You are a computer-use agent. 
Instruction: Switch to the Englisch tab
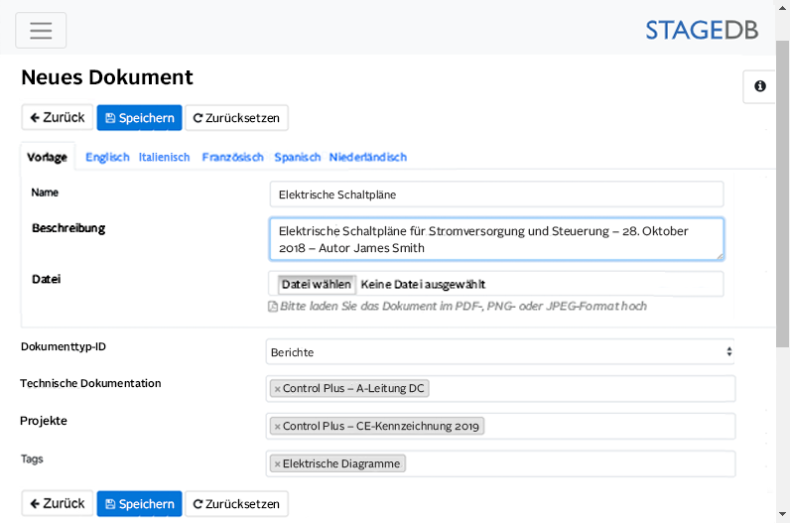click(x=107, y=157)
